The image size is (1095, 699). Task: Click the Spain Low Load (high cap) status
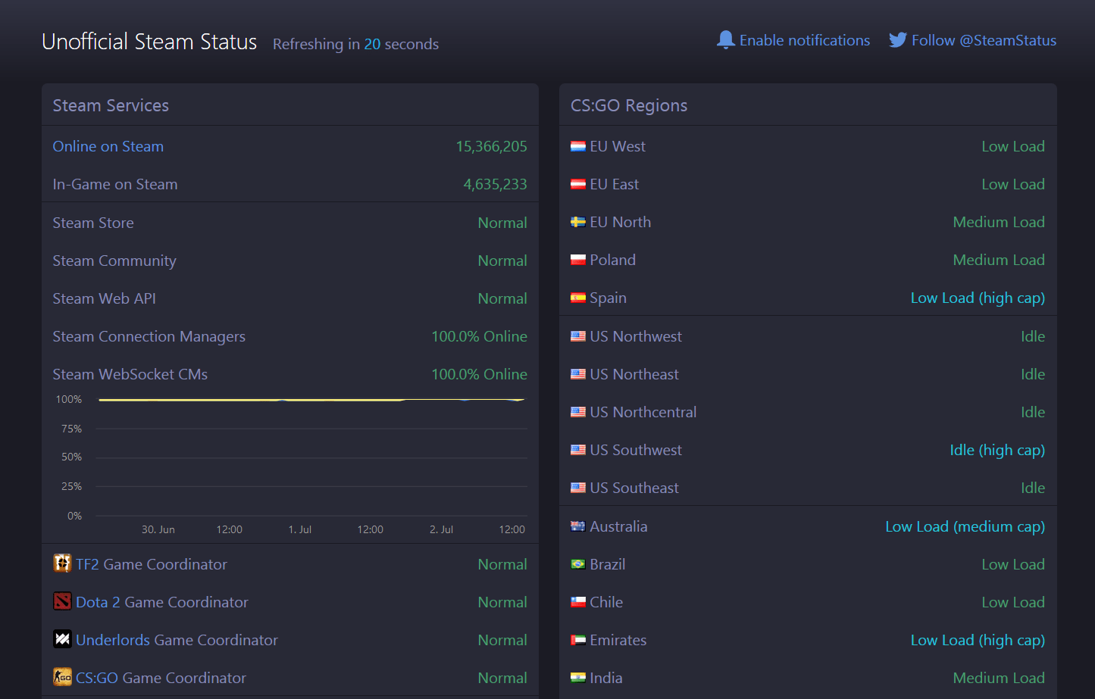tap(977, 298)
